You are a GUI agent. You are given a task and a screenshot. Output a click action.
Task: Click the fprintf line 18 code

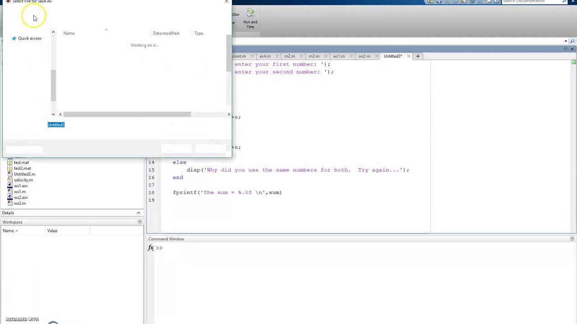(227, 193)
